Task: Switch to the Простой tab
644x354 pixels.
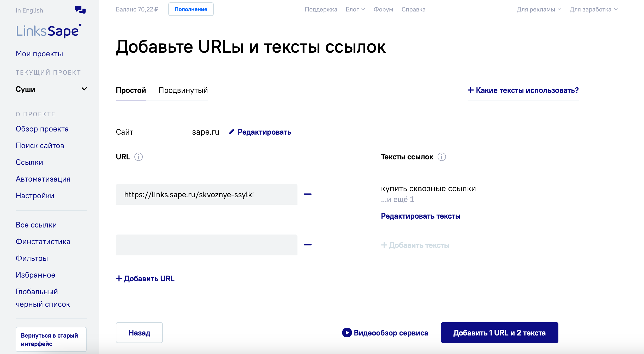Action: [x=131, y=90]
